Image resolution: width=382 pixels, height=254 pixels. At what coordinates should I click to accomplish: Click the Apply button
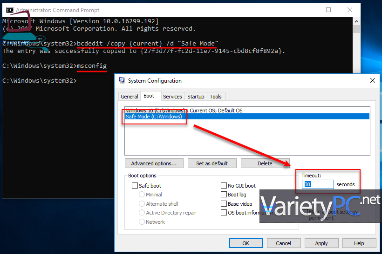click(x=321, y=243)
